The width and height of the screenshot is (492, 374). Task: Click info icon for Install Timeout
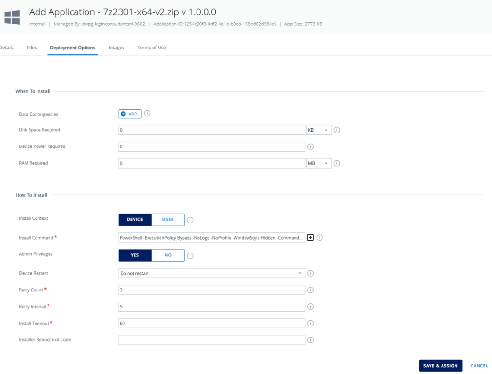click(x=310, y=324)
